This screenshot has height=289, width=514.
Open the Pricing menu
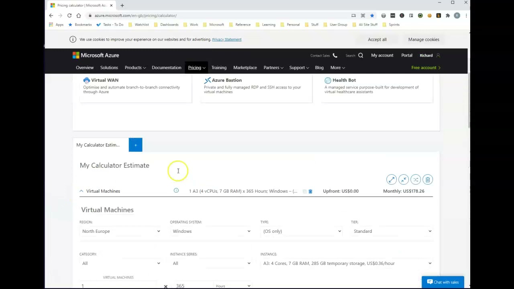pos(197,67)
